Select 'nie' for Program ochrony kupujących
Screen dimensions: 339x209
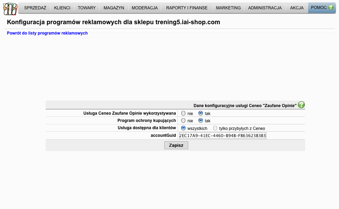pos(183,121)
